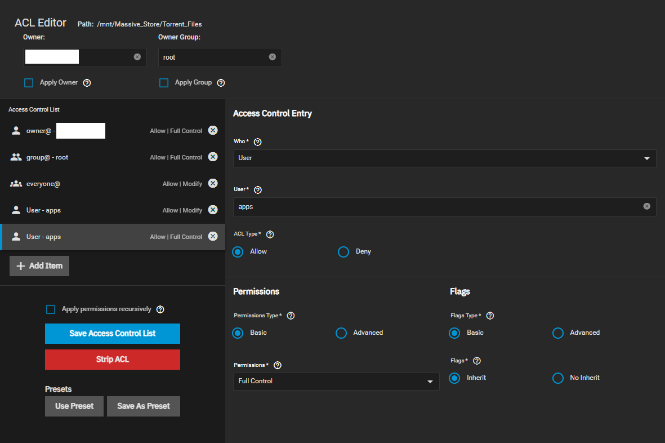Enable the Apply Owner checkbox
This screenshot has width=665, height=443.
point(28,83)
